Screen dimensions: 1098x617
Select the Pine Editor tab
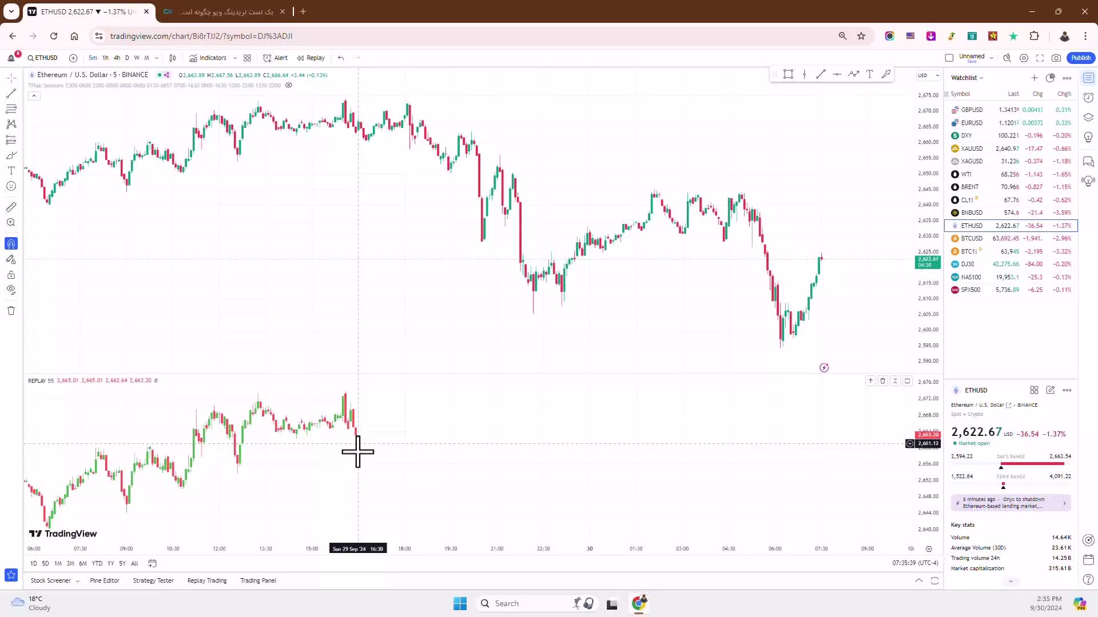pos(104,580)
